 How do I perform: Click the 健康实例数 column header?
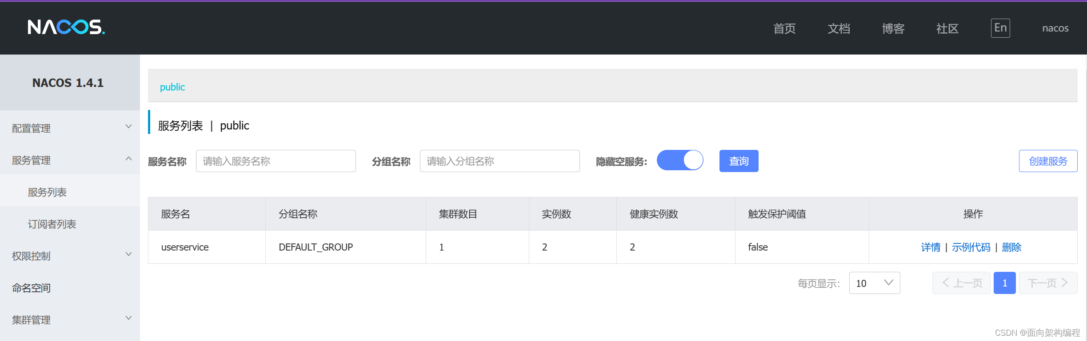676,214
